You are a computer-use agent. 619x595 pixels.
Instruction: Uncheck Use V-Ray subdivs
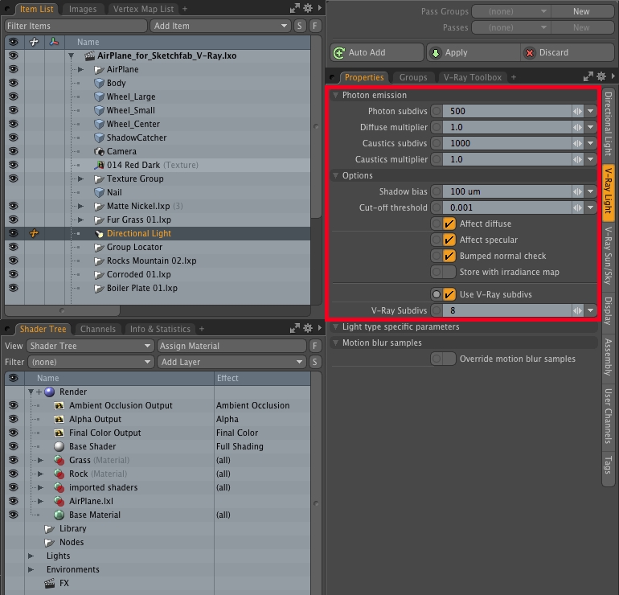[x=449, y=294]
